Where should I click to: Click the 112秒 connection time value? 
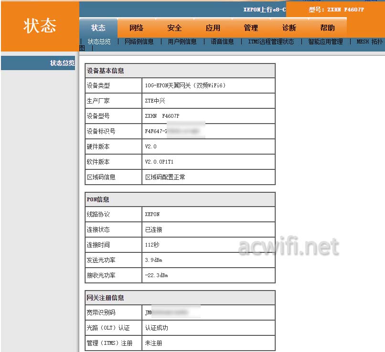[152, 245]
